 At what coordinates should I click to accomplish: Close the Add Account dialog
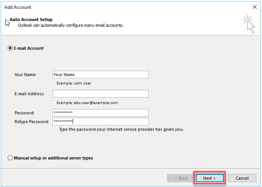point(255,7)
